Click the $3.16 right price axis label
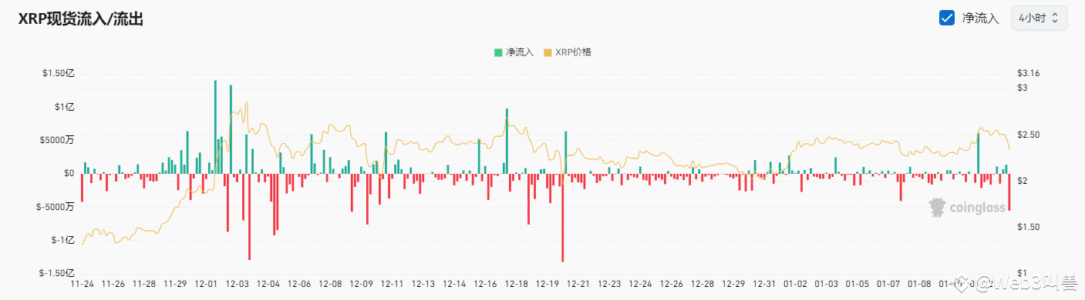 1029,73
